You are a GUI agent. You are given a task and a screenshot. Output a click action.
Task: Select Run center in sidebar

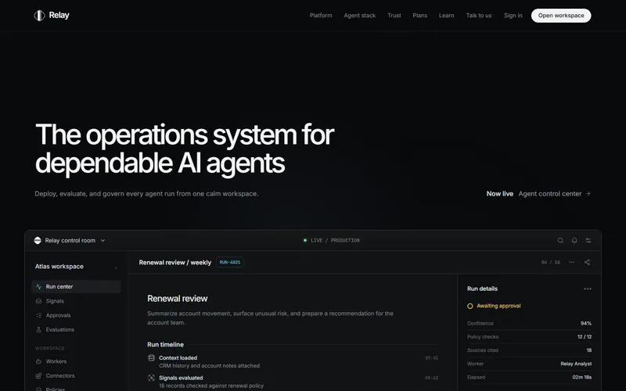76,287
